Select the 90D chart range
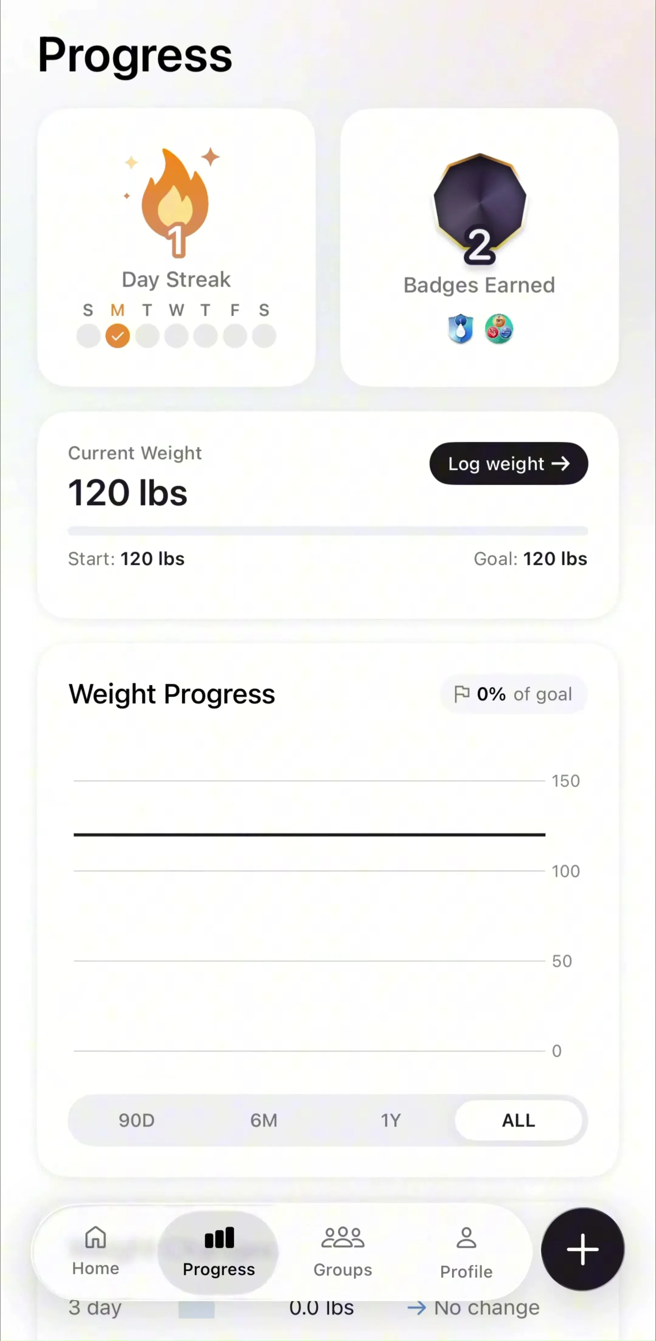This screenshot has height=1341, width=656. [x=137, y=1120]
